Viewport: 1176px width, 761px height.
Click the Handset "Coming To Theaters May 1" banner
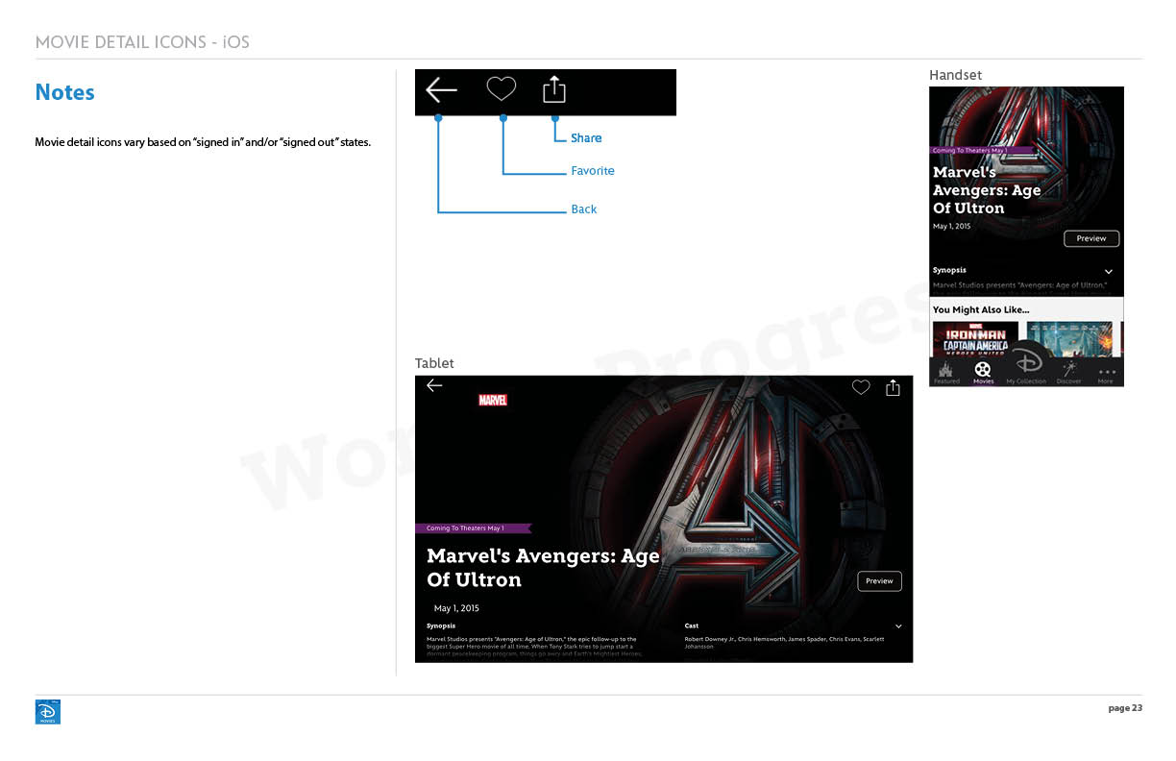[982, 151]
